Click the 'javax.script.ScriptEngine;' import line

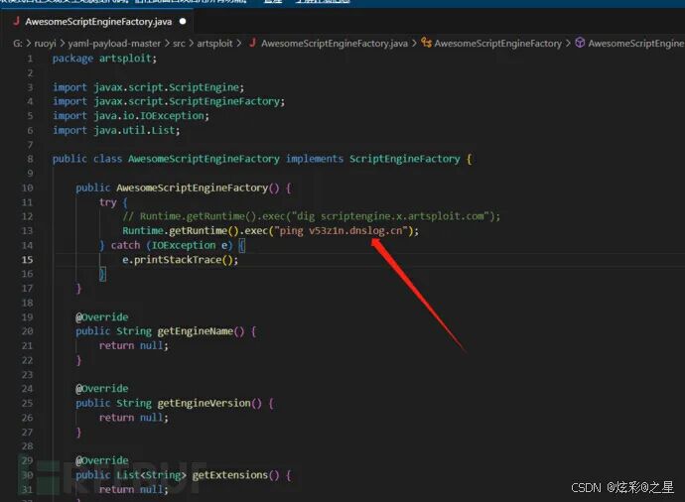click(169, 87)
